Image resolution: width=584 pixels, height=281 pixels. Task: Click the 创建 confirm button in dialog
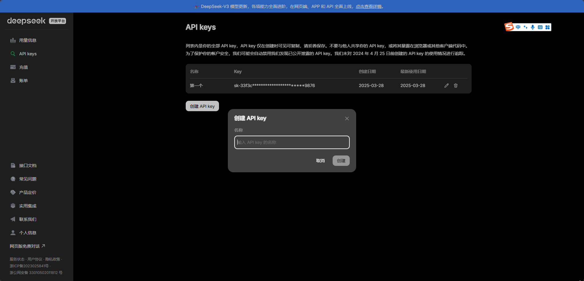(341, 161)
